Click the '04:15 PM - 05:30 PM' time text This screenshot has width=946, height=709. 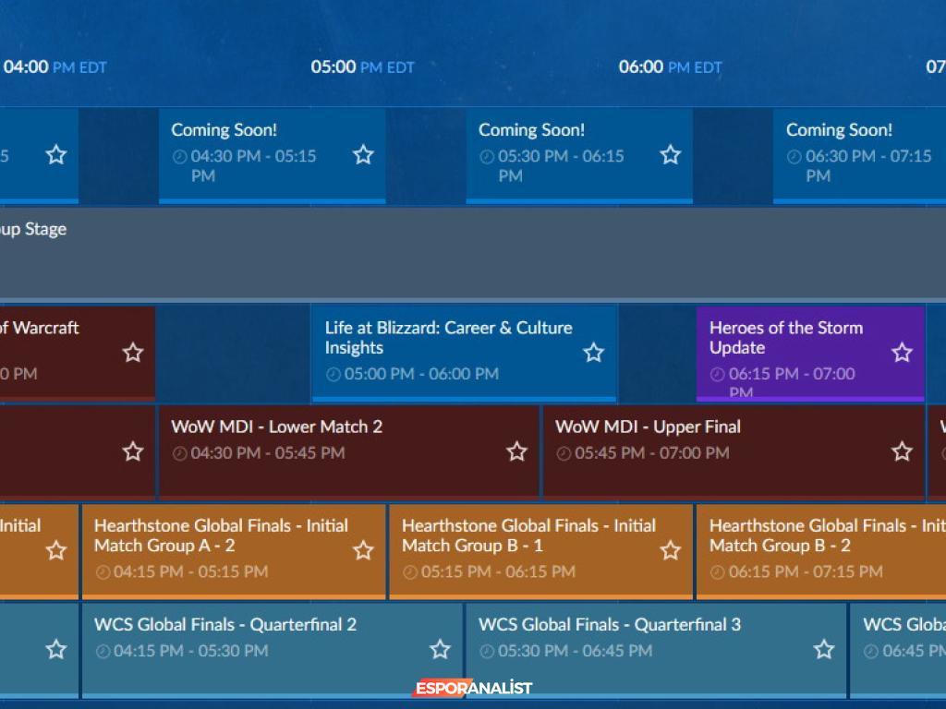click(190, 651)
